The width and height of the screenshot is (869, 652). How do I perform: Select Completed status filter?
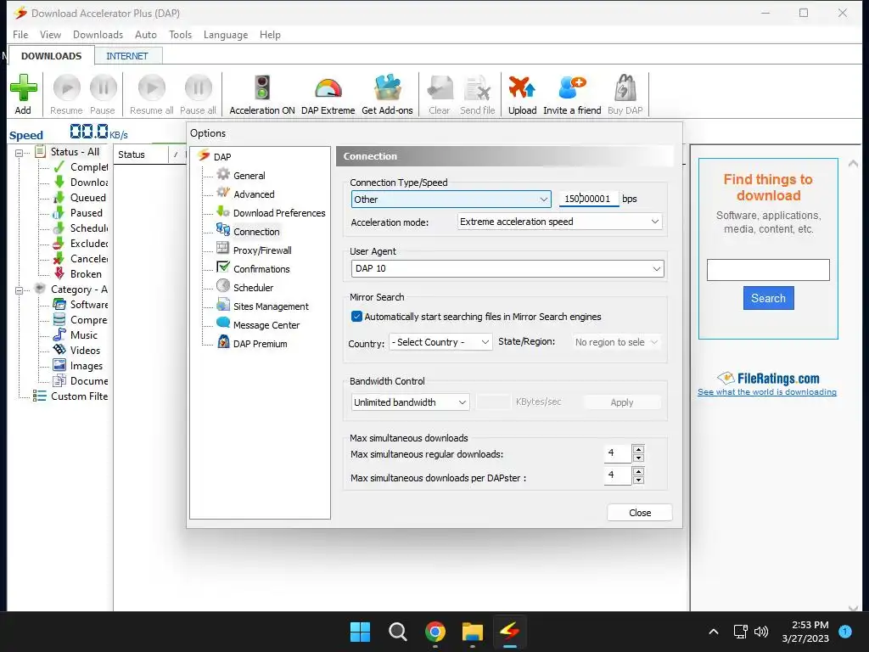(88, 167)
